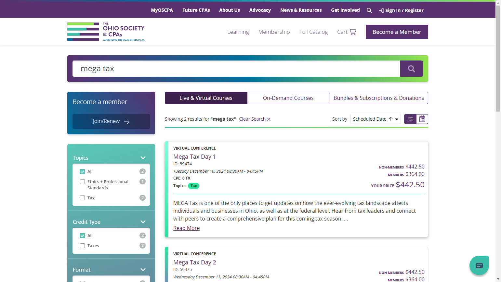Switch to Bundles & Subscriptions & Donations tab
Image resolution: width=501 pixels, height=282 pixels.
(x=379, y=98)
